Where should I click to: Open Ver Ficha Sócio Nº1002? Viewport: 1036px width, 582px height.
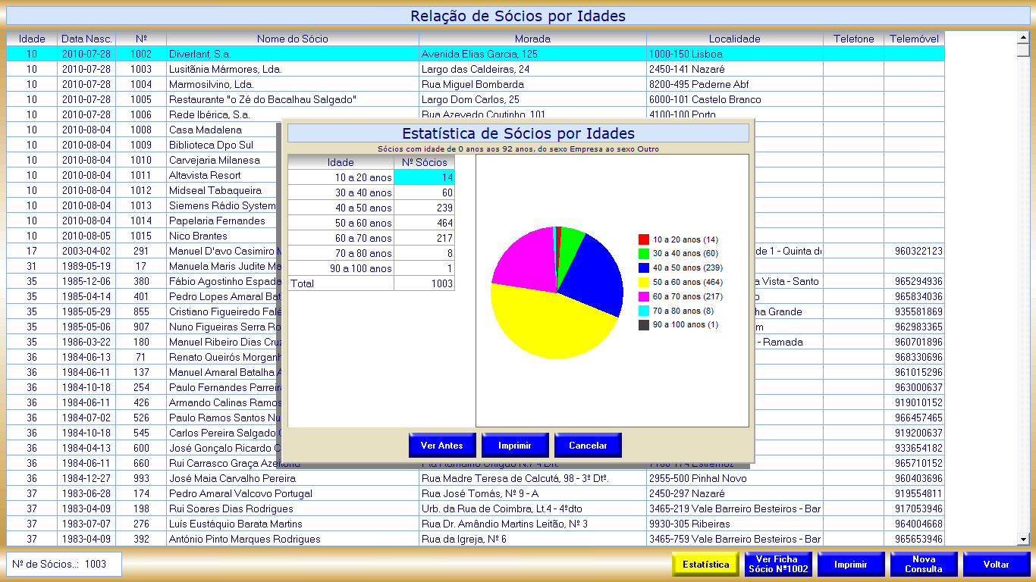[x=777, y=565]
